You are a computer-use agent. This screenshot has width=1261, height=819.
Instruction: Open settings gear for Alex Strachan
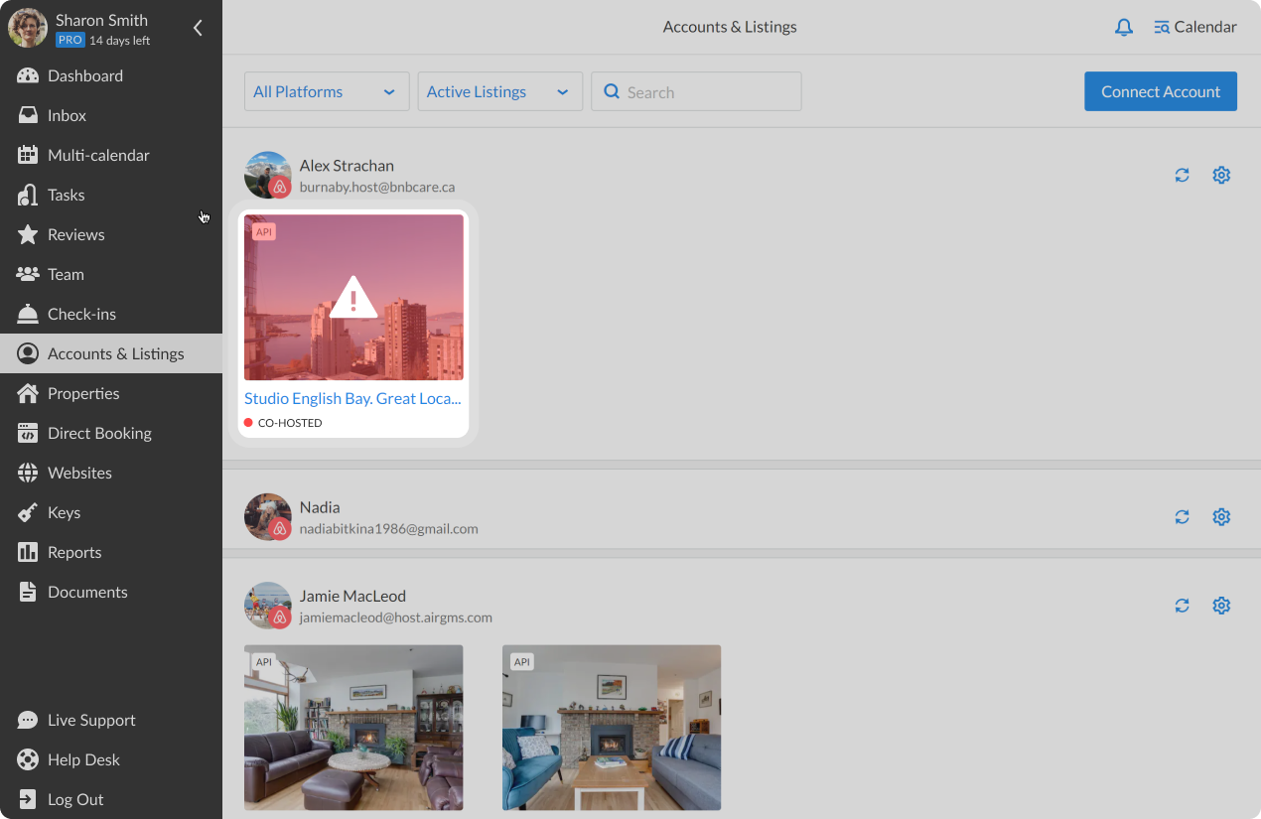(x=1221, y=176)
